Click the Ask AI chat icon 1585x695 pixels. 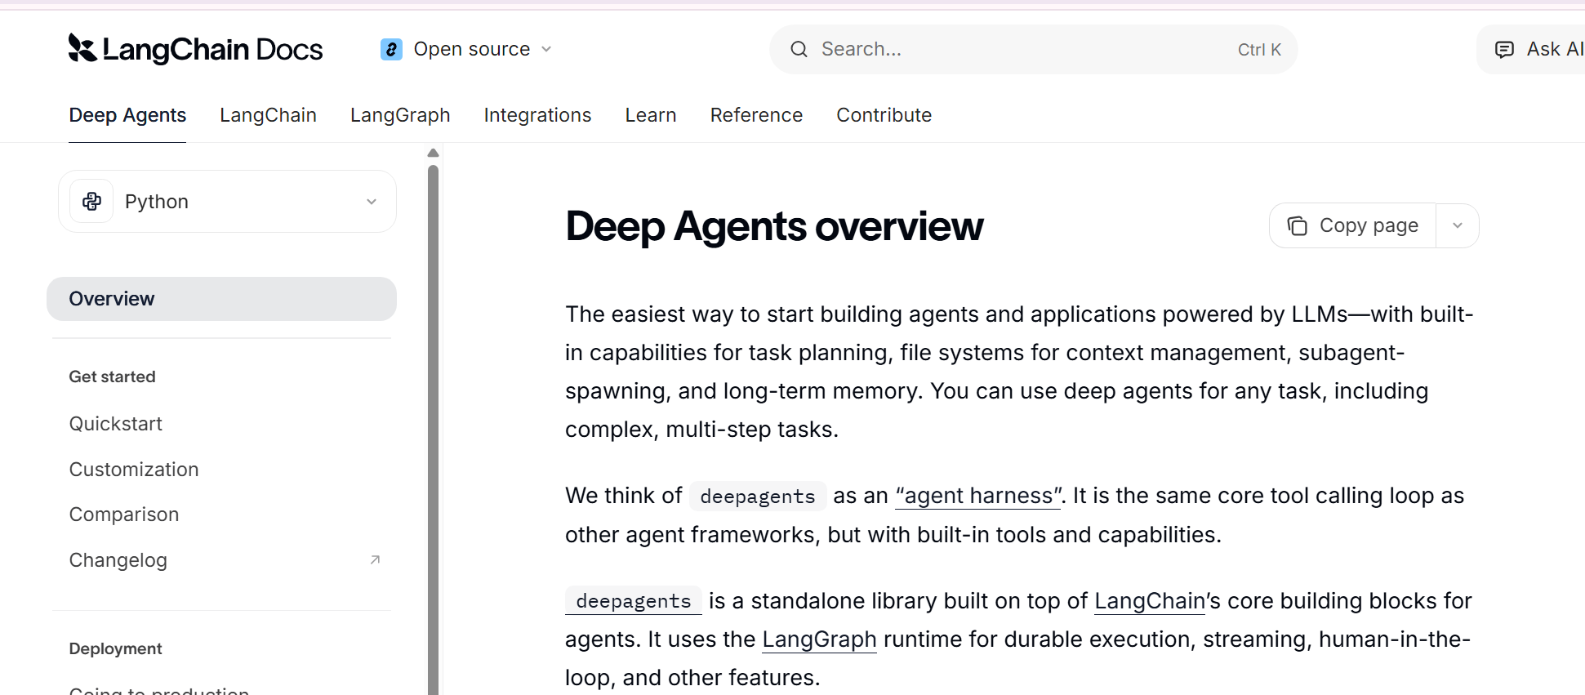1503,50
